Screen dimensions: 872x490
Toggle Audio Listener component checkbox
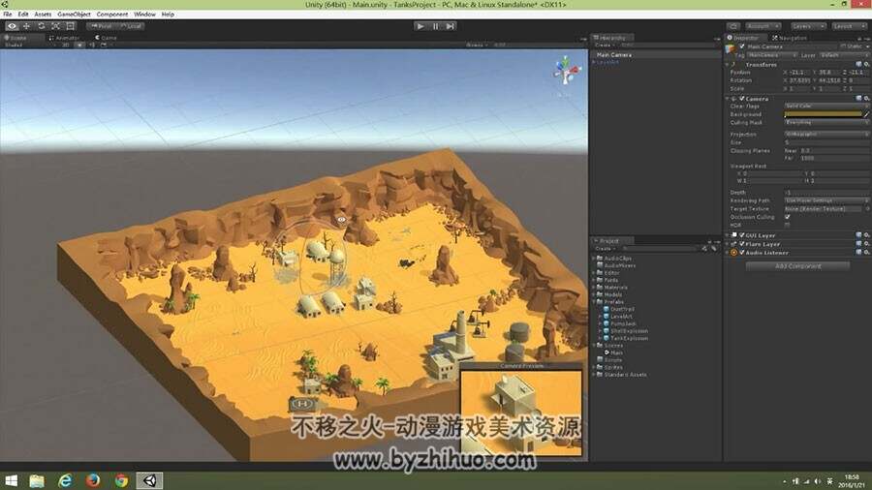[x=742, y=252]
